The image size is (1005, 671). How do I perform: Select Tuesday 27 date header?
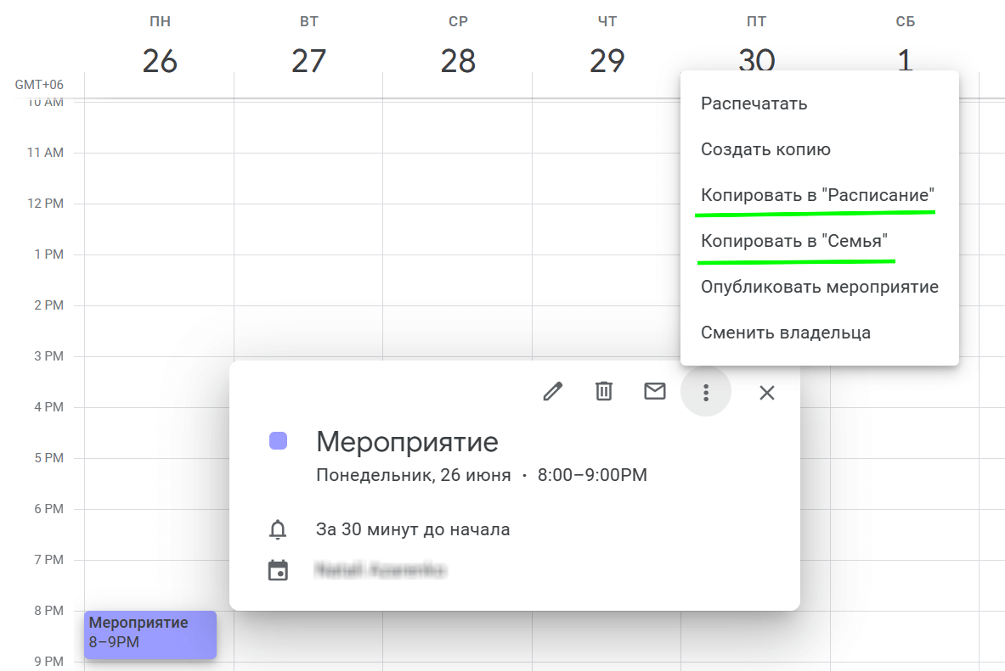click(x=309, y=61)
